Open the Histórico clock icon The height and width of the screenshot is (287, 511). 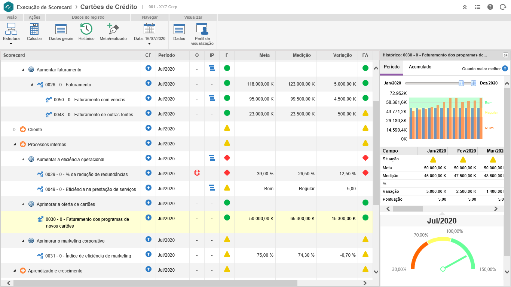[x=86, y=30]
